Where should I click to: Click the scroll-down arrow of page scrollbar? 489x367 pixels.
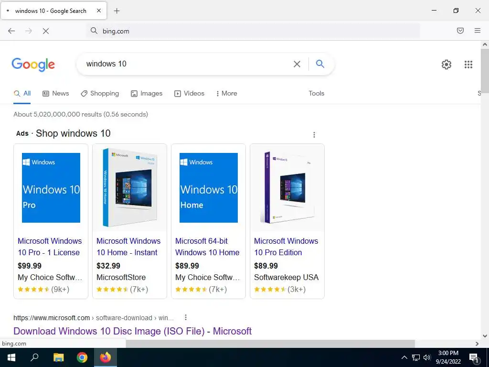[485, 336]
